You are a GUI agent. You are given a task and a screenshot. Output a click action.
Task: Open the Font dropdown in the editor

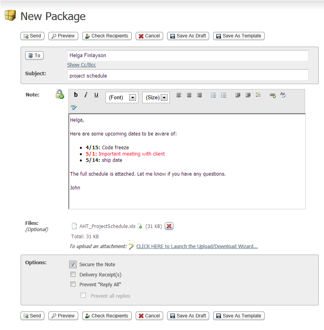(133, 97)
